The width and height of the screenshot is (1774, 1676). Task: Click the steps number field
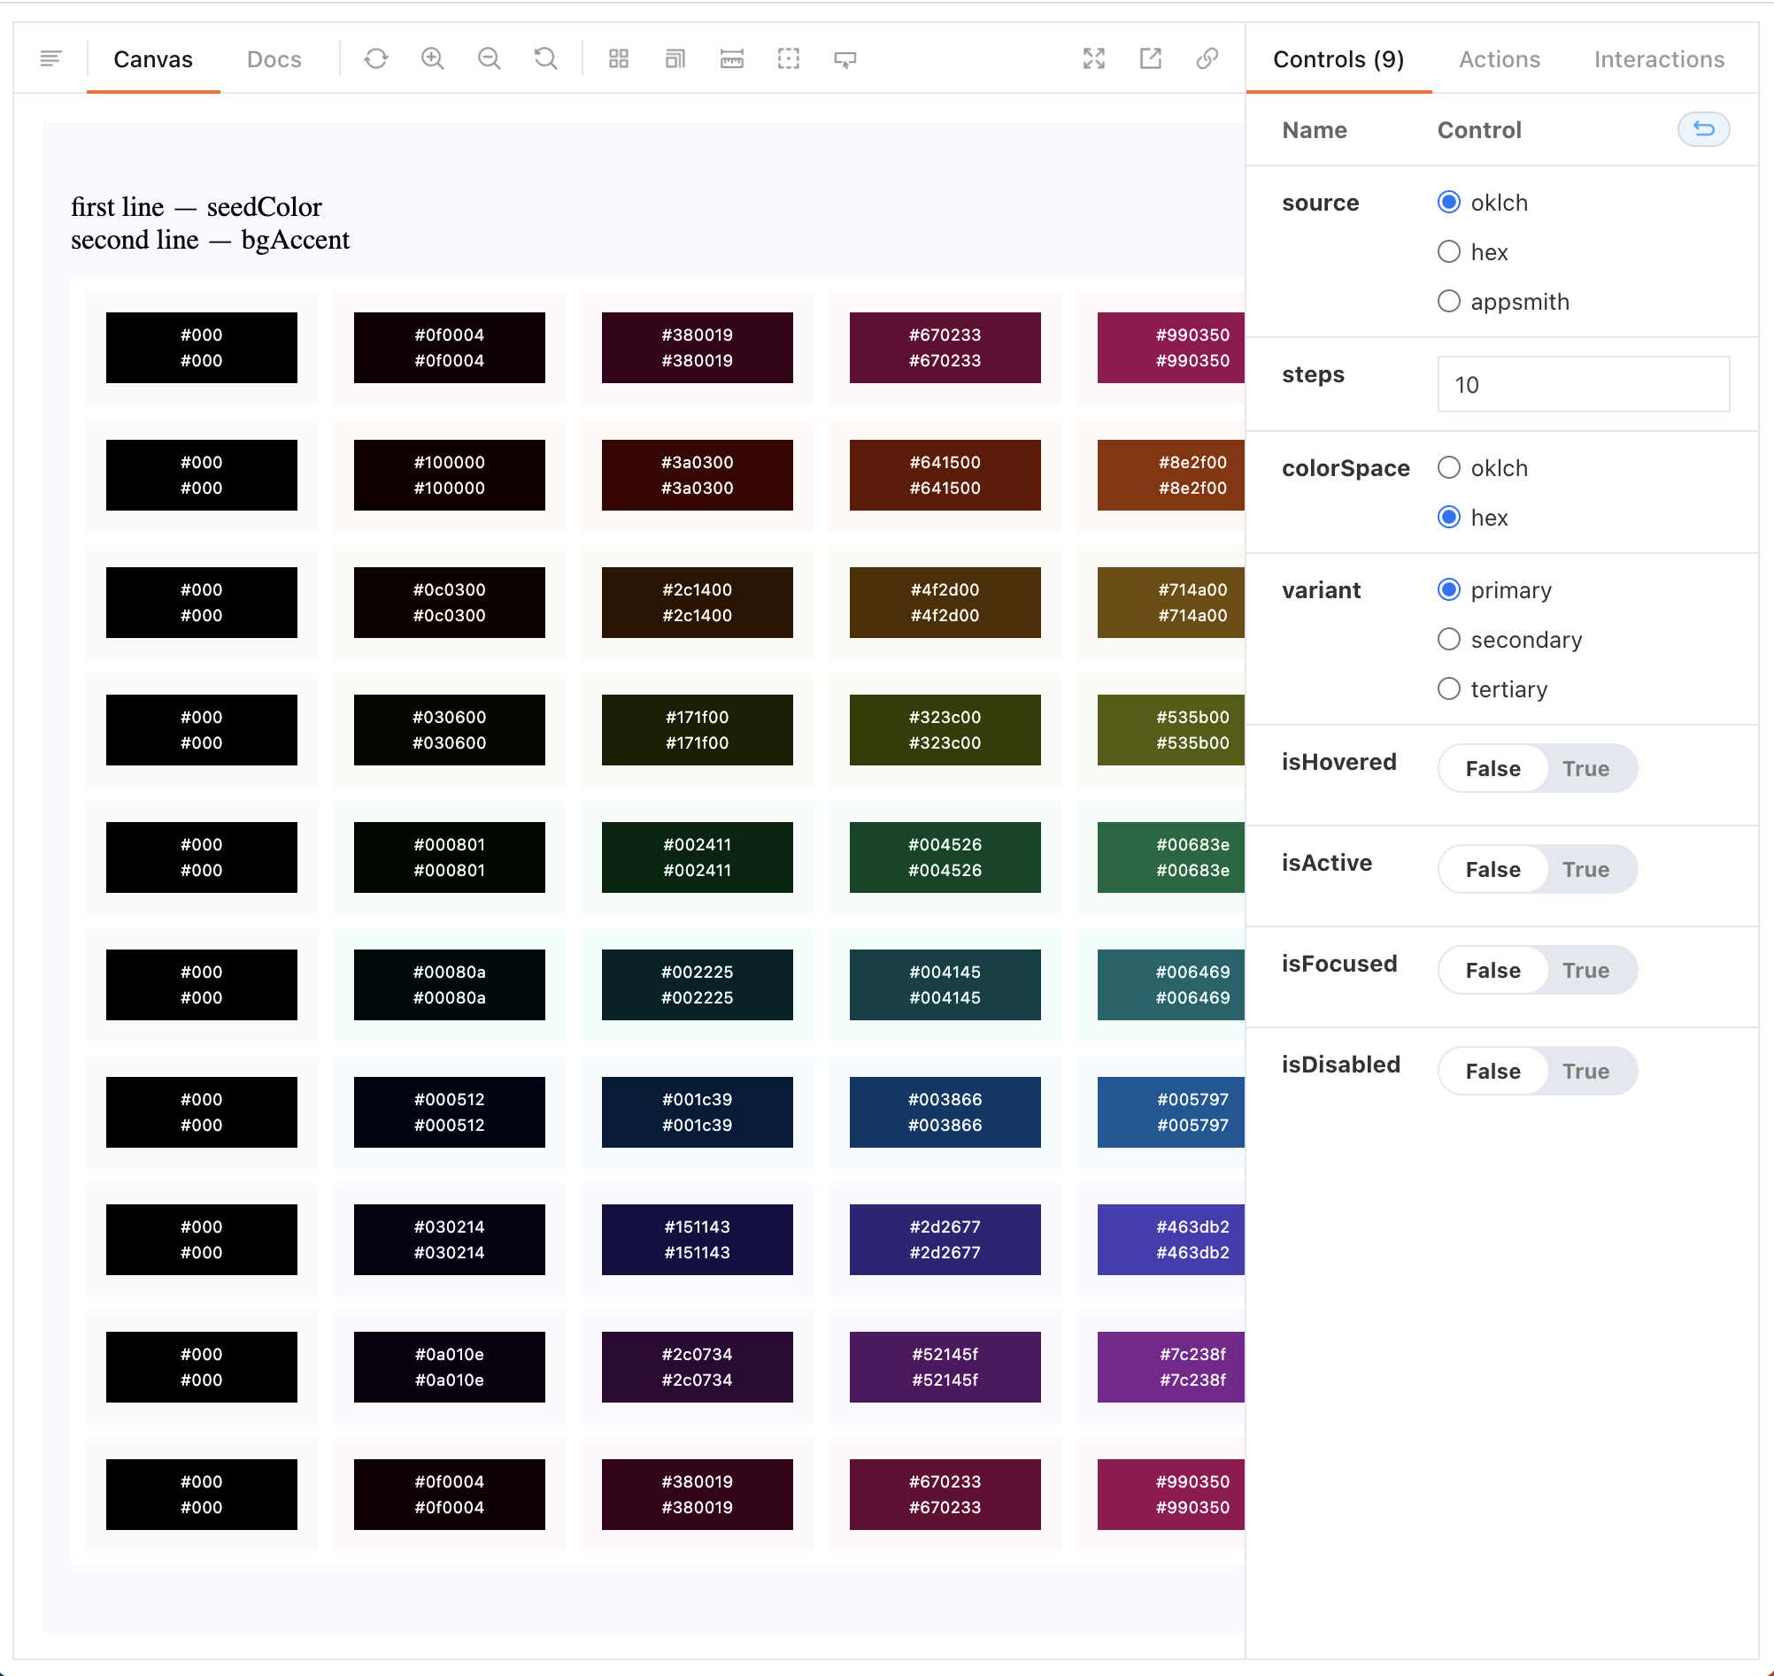[1583, 384]
